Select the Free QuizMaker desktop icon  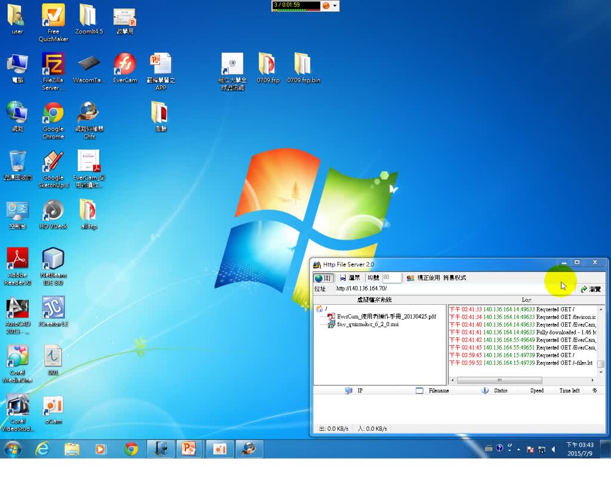pos(53,23)
